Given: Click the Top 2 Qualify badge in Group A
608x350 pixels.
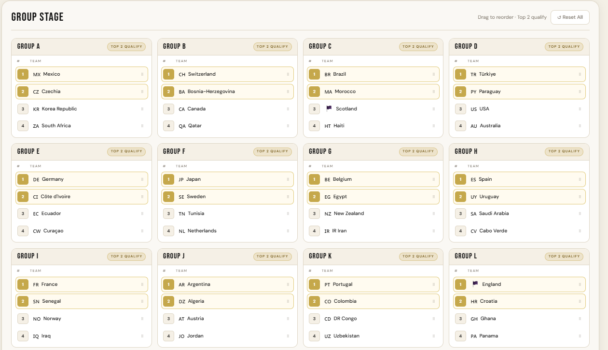Looking at the screenshot, I should click(x=126, y=47).
